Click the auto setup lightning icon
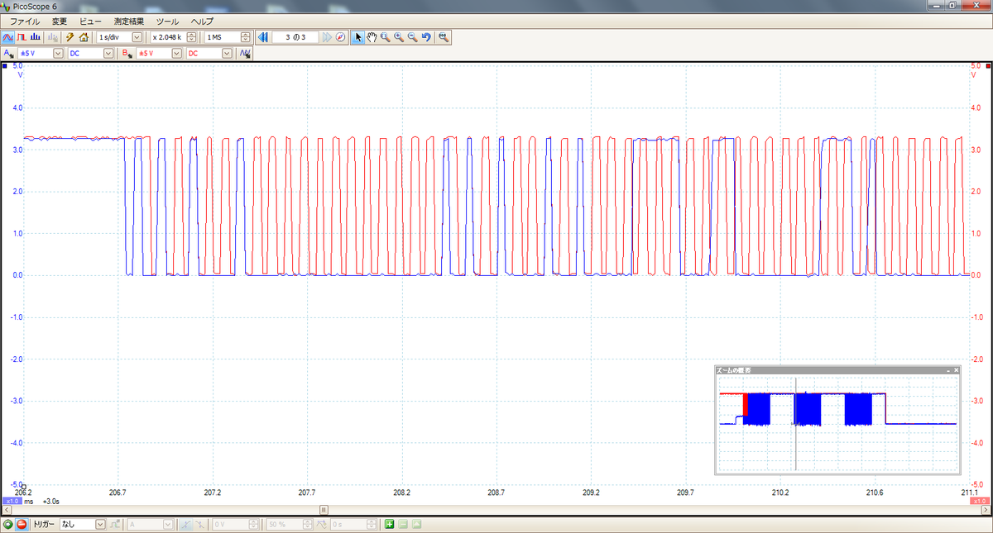This screenshot has height=533, width=993. [70, 37]
